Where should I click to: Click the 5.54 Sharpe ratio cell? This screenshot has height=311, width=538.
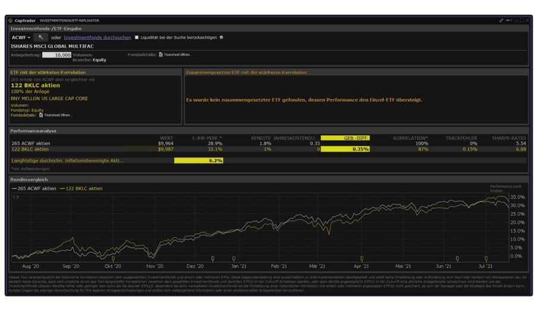pyautogui.click(x=521, y=144)
